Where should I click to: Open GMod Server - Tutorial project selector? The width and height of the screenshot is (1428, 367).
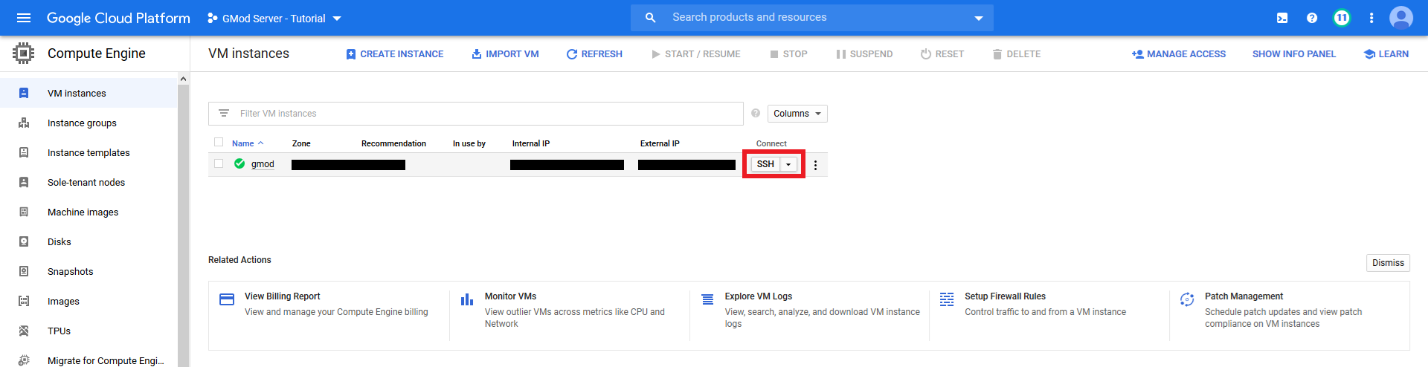274,19
